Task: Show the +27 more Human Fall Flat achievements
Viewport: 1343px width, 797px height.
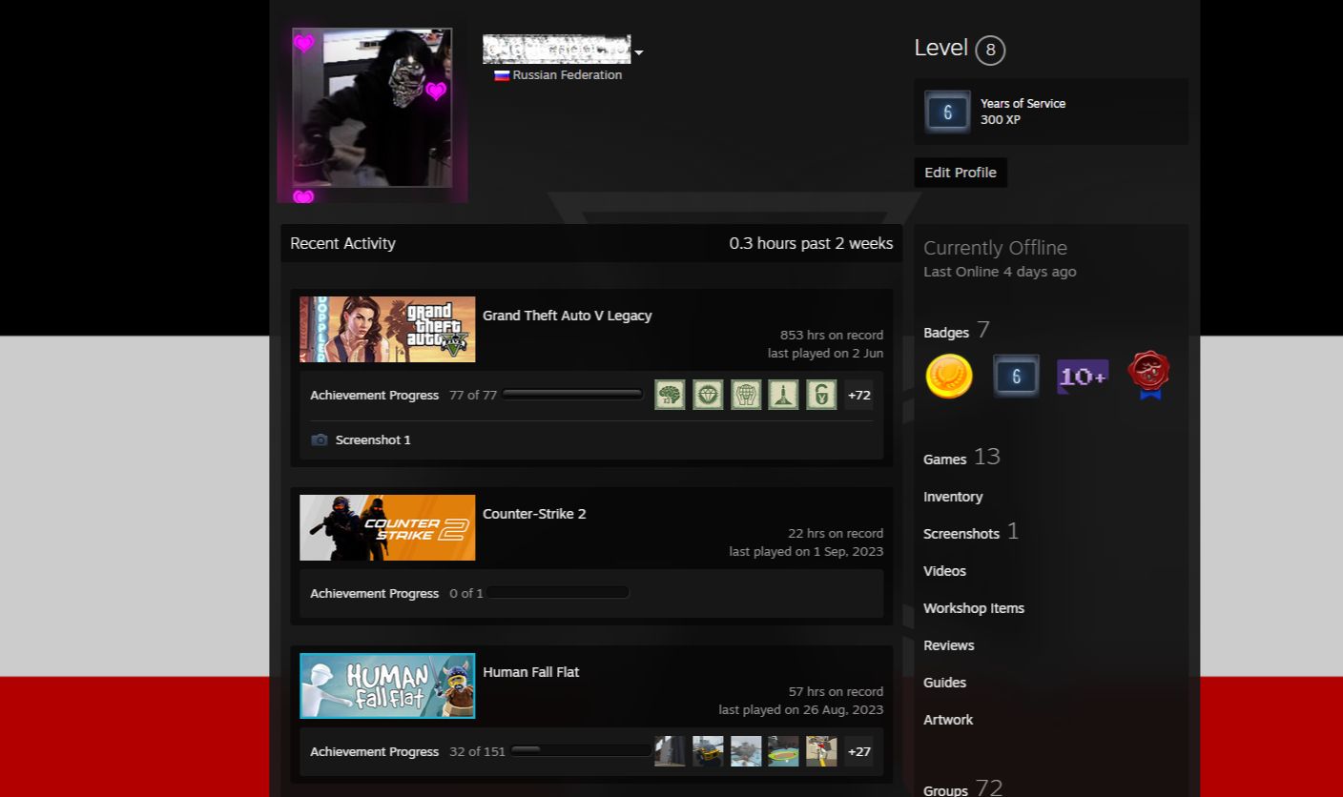Action: coord(858,751)
